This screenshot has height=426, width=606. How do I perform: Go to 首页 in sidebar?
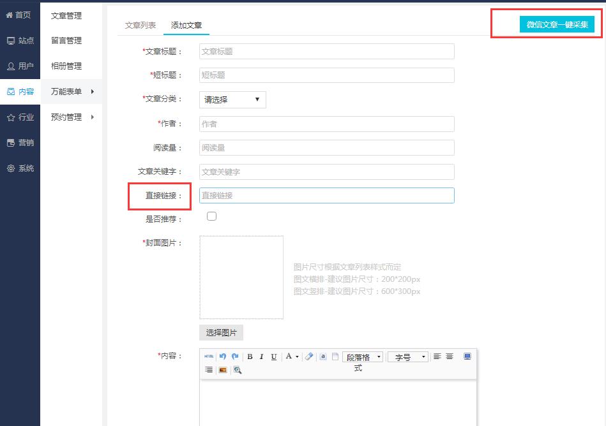click(x=20, y=15)
